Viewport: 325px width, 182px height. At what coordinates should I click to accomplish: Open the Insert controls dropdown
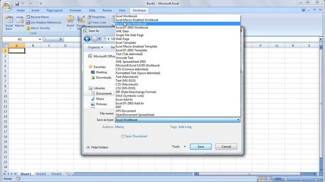70,23
